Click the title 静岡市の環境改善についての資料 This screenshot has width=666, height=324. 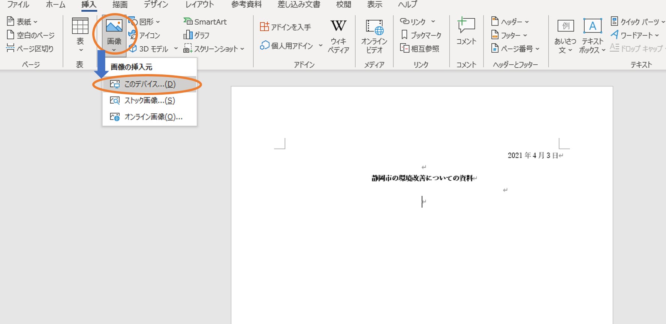pyautogui.click(x=422, y=178)
